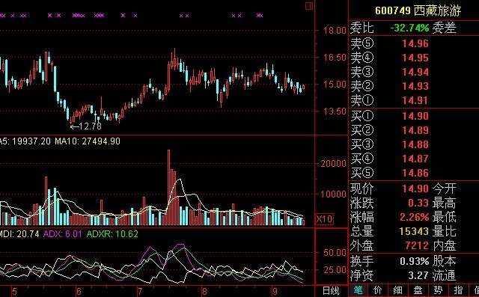Select the 笔 tab
Screen dimensions: 479x297
(358, 290)
